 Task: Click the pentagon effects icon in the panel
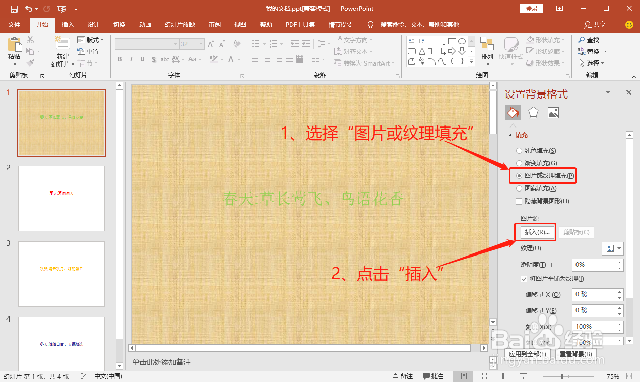coord(533,112)
